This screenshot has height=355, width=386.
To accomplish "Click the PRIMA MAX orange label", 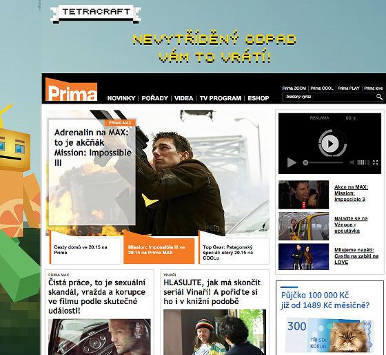I will (x=120, y=123).
